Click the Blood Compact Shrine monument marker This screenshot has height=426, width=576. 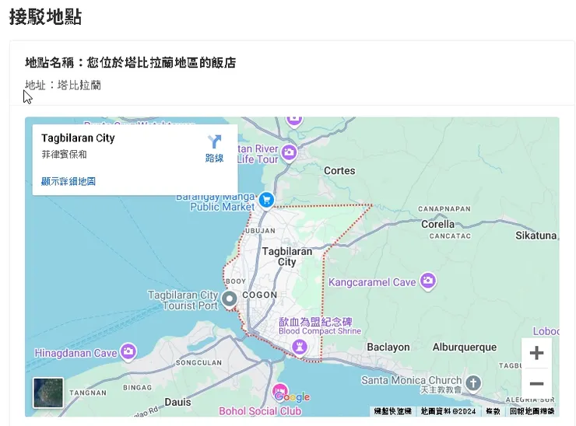pyautogui.click(x=300, y=347)
